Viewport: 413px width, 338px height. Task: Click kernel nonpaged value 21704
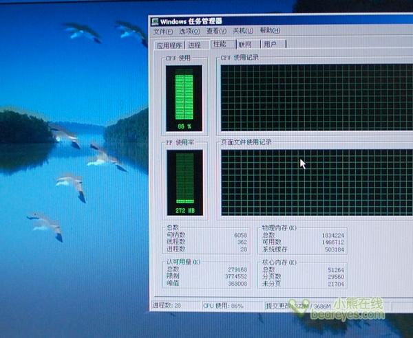336,284
